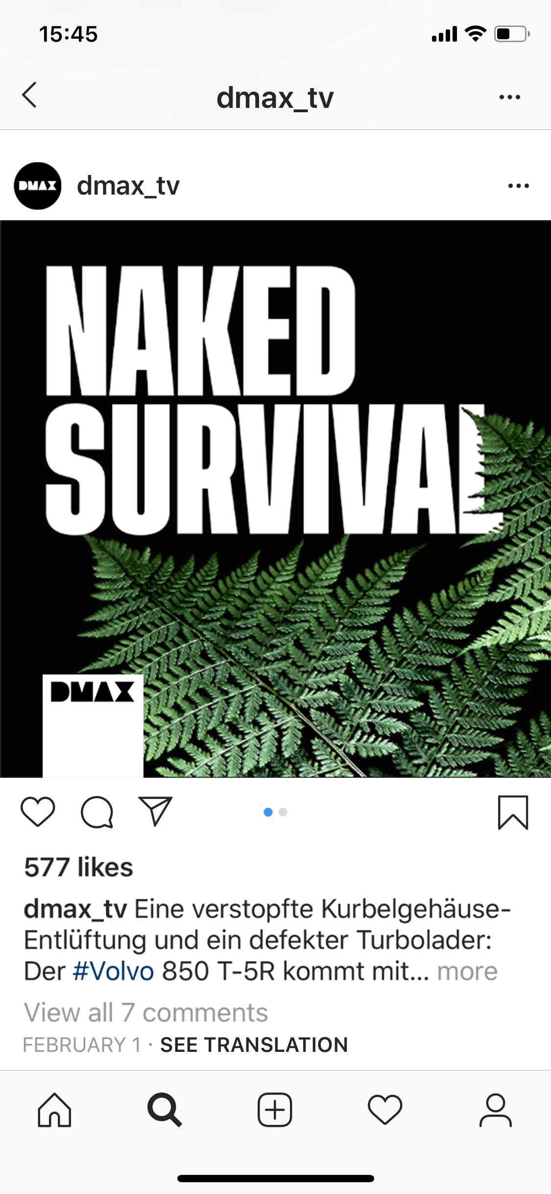This screenshot has height=1194, width=551.
Task: Tap the back arrow in header
Action: (x=29, y=95)
